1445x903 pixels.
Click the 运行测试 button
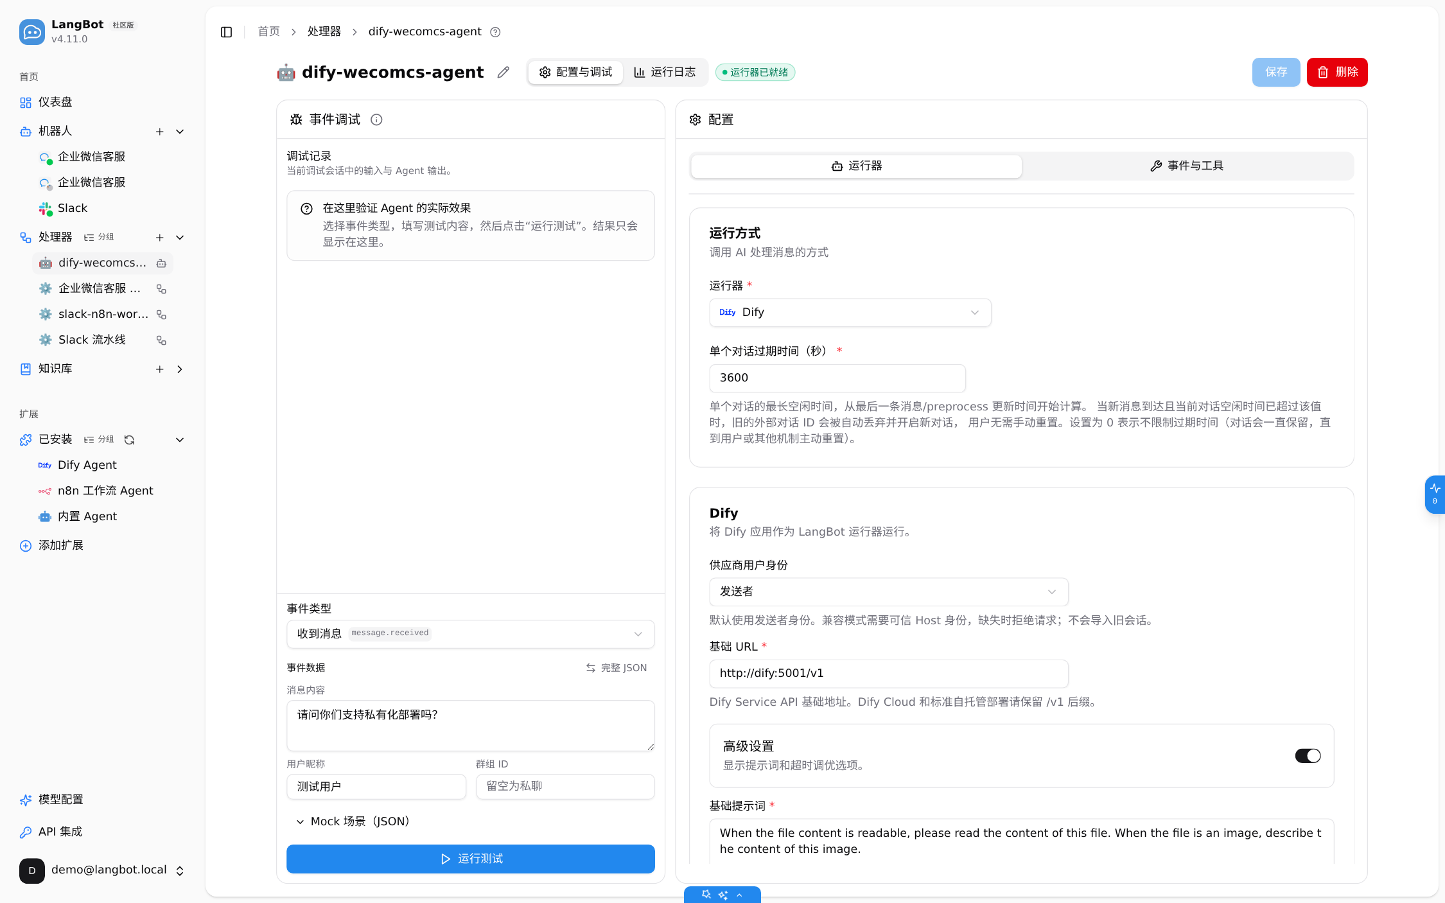470,859
